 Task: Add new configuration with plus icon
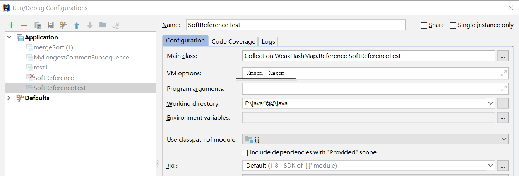coord(11,25)
